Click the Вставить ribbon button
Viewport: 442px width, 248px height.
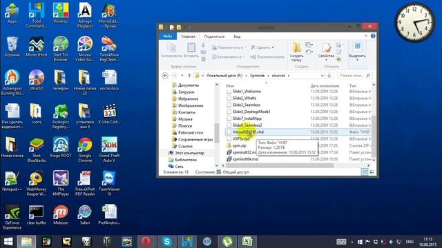point(191,50)
